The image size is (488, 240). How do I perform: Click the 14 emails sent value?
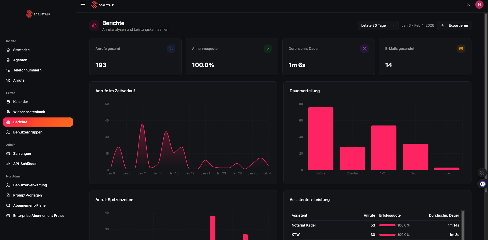coord(388,65)
